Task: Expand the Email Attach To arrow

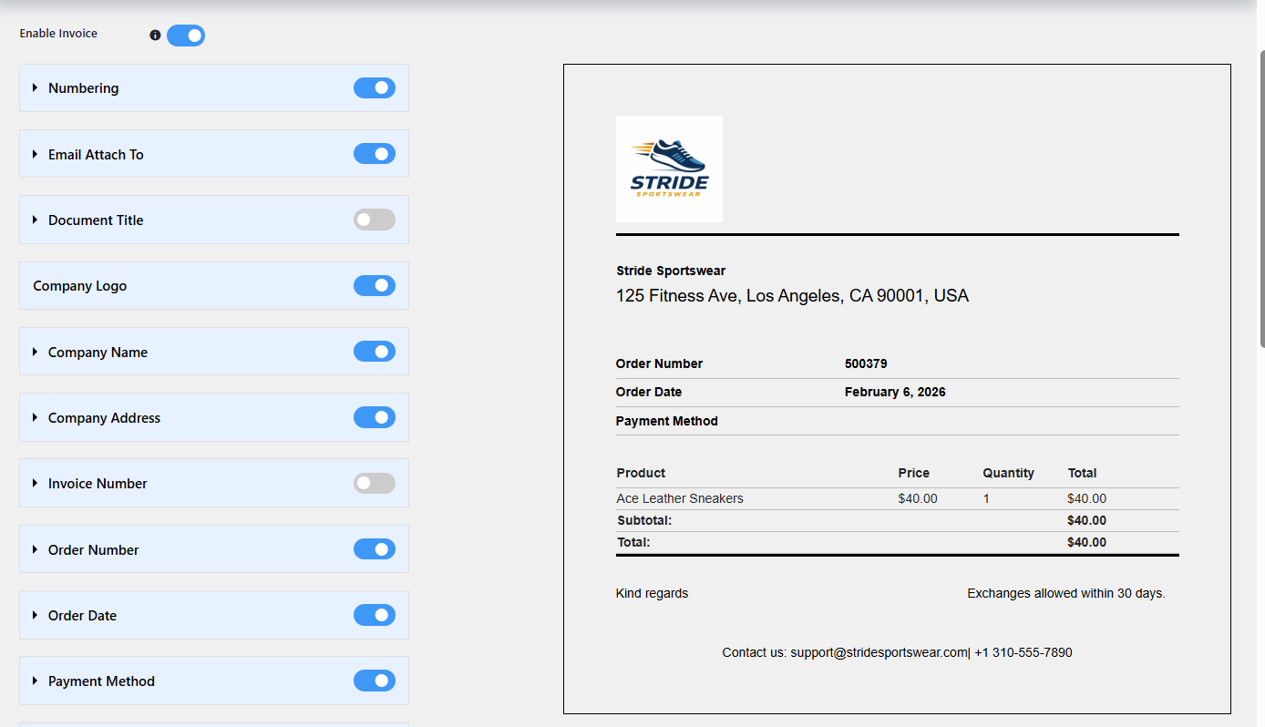Action: click(x=36, y=154)
